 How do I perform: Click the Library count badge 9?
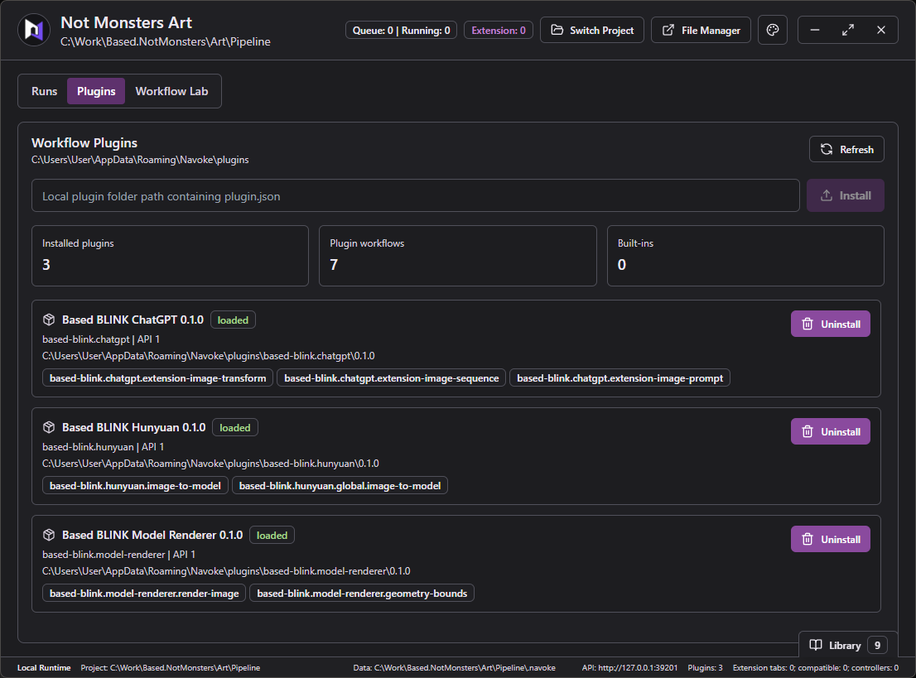[x=877, y=645]
